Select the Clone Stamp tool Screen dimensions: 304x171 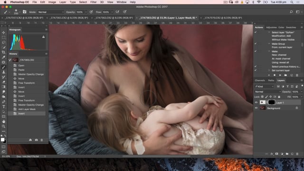(x=3, y=72)
